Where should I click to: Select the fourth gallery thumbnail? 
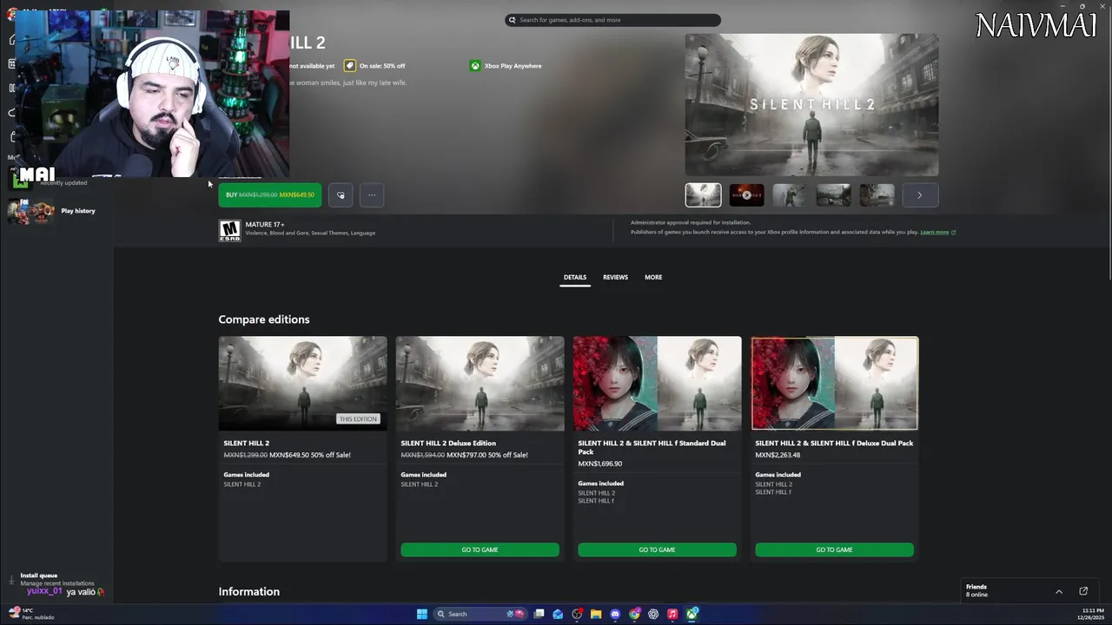coord(833,194)
